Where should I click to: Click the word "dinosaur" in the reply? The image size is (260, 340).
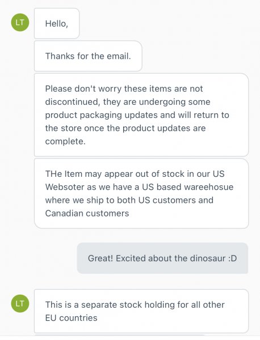pyautogui.click(x=208, y=258)
